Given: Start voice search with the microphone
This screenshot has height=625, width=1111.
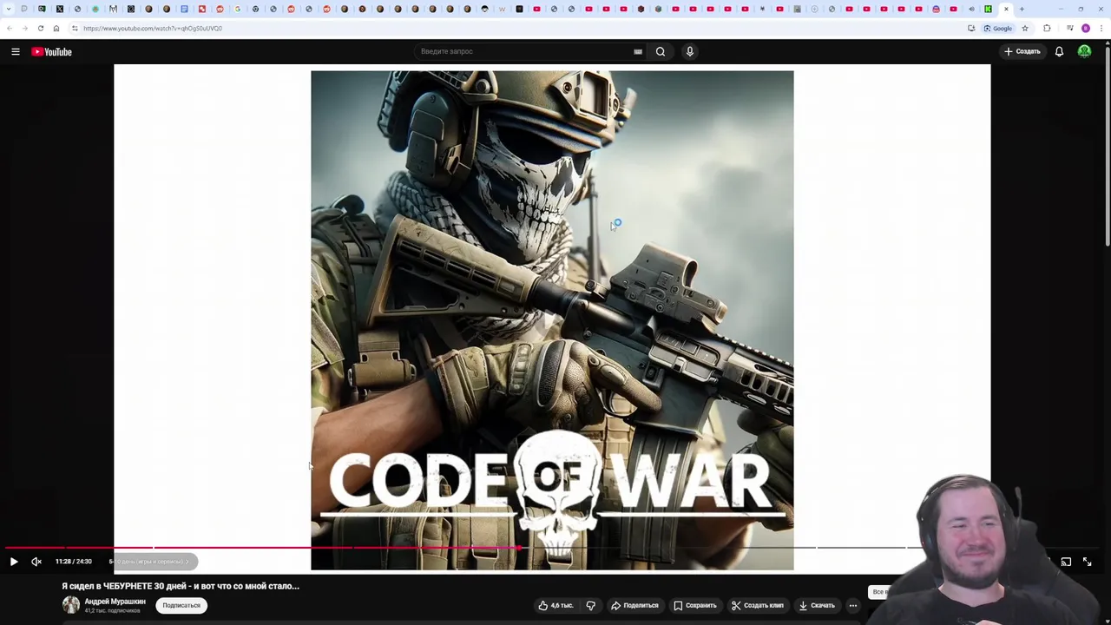Looking at the screenshot, I should [x=690, y=51].
